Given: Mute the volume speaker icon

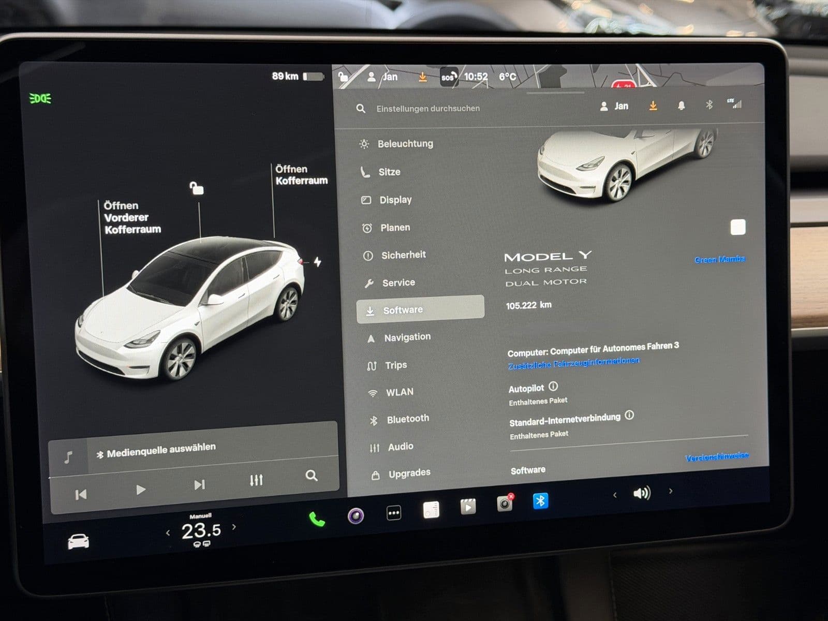Looking at the screenshot, I should point(642,493).
